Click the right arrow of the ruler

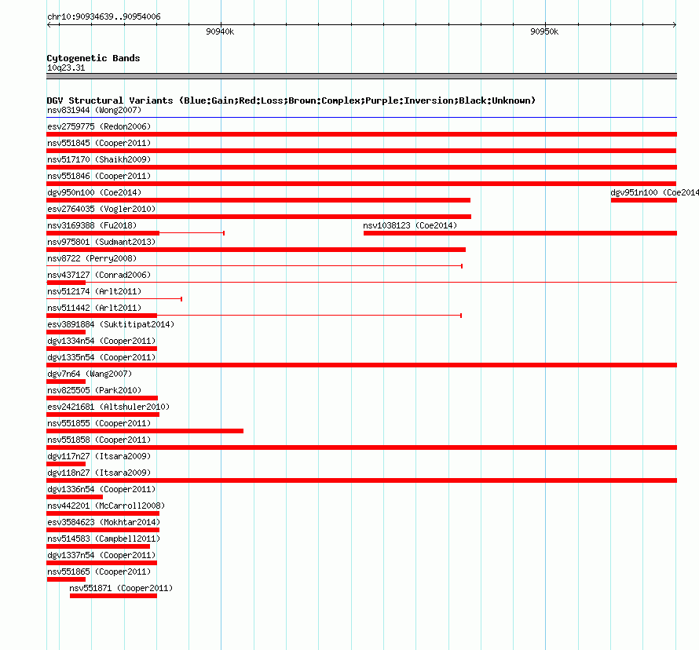point(675,25)
